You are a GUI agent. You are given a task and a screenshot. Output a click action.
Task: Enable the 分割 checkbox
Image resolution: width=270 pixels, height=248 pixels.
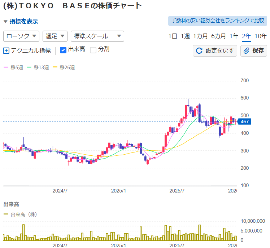point(93,50)
